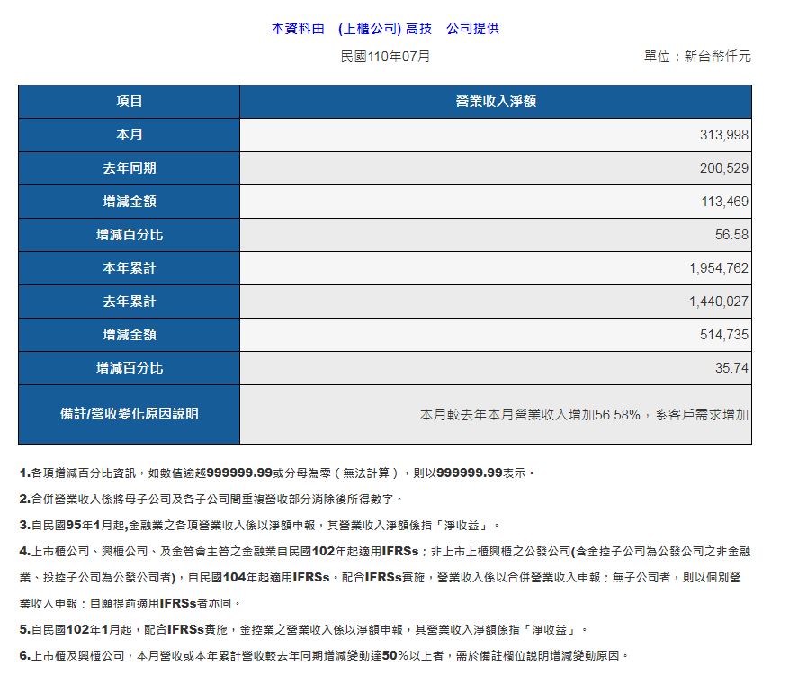Select the 備註/營收變化原因說明 row label

(x=129, y=414)
